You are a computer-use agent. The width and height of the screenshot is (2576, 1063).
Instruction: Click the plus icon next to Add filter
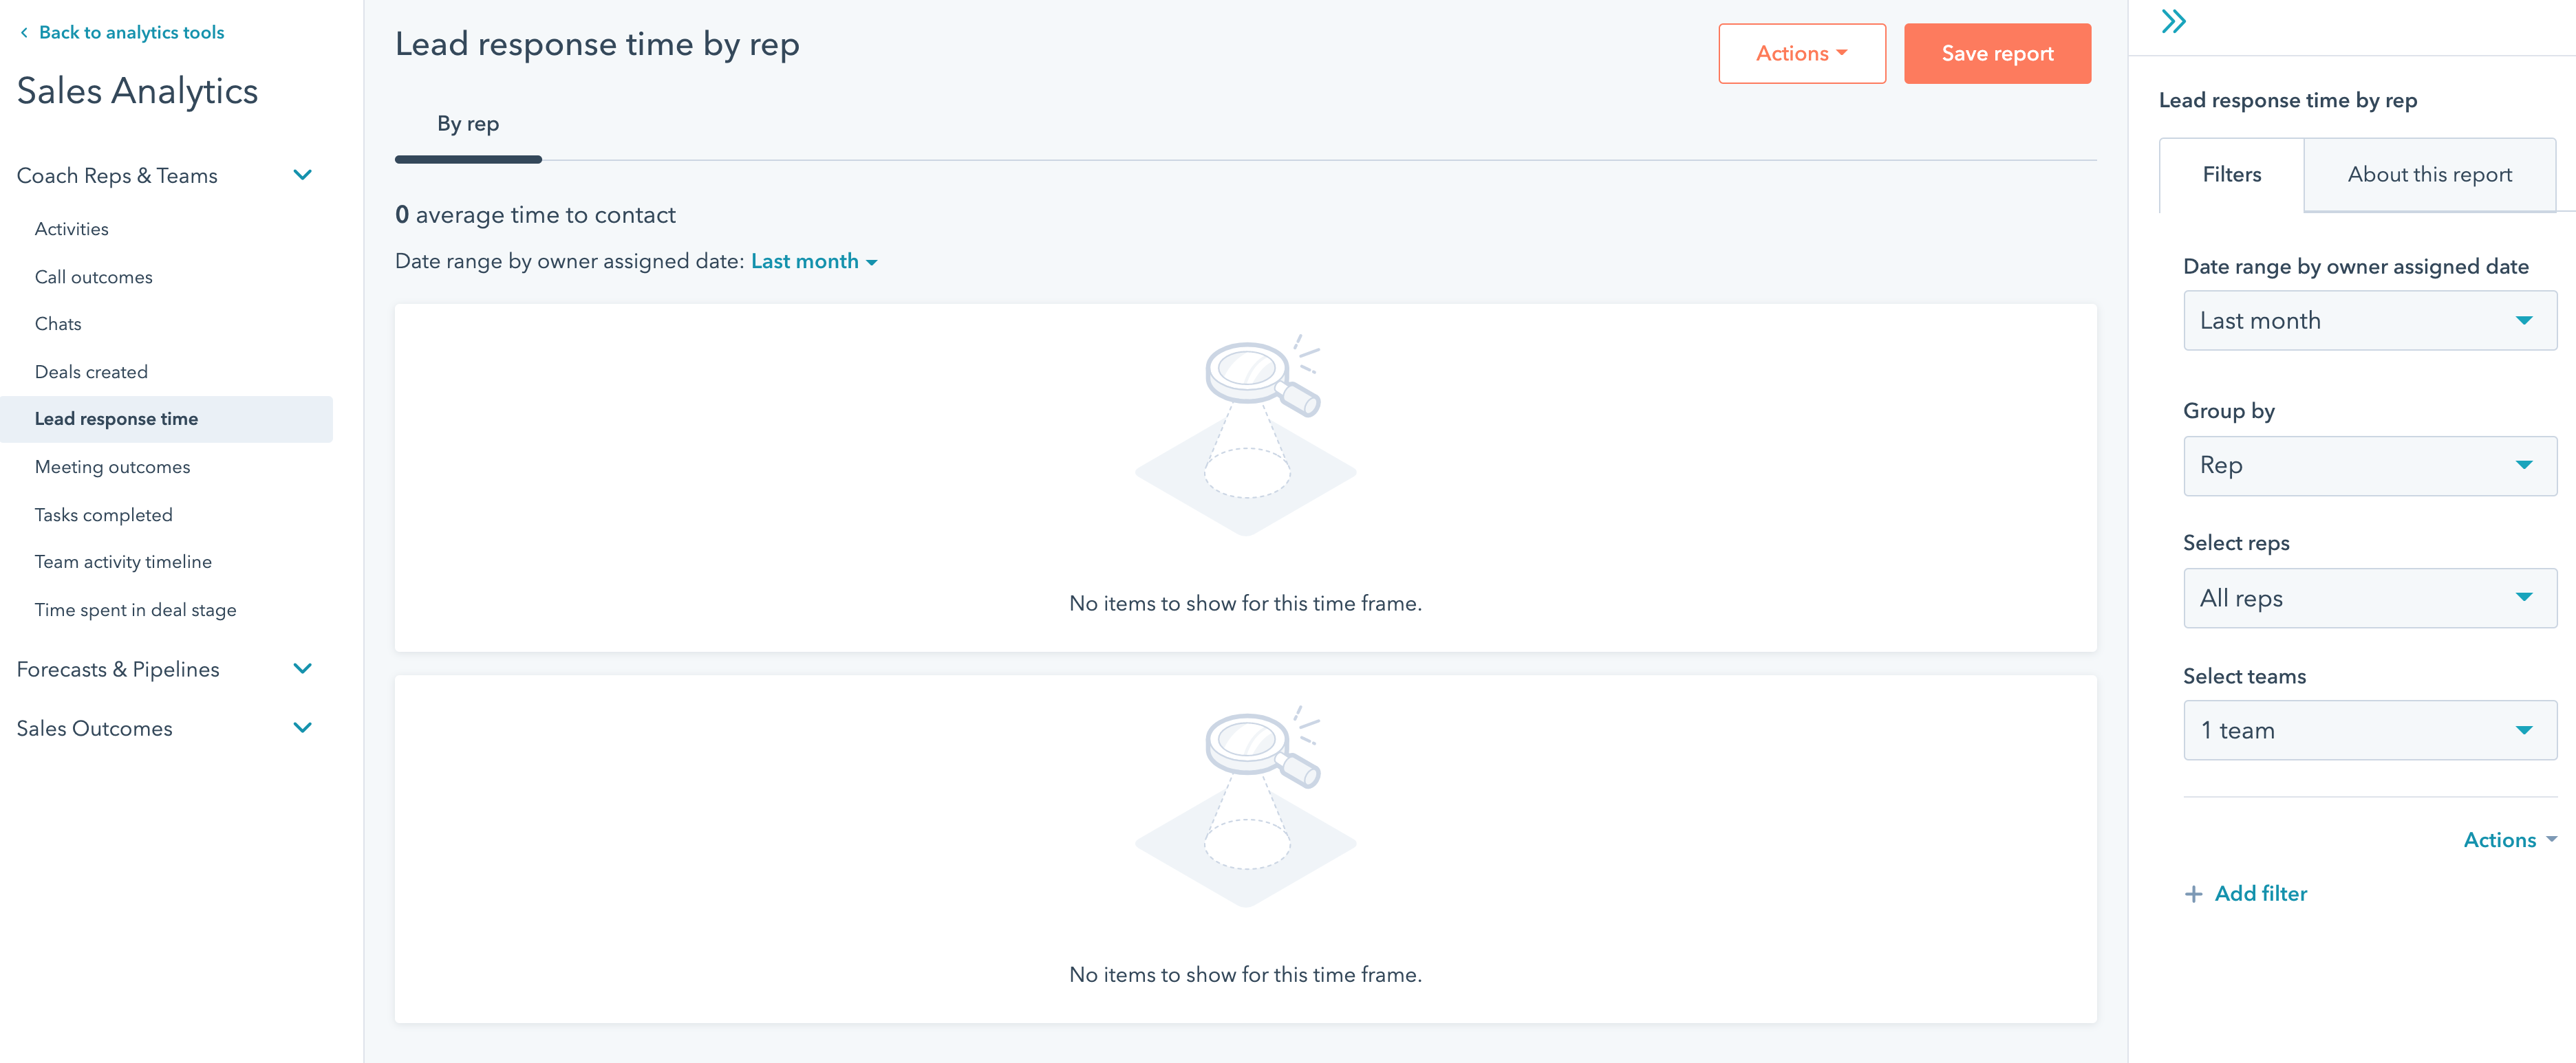(2193, 894)
